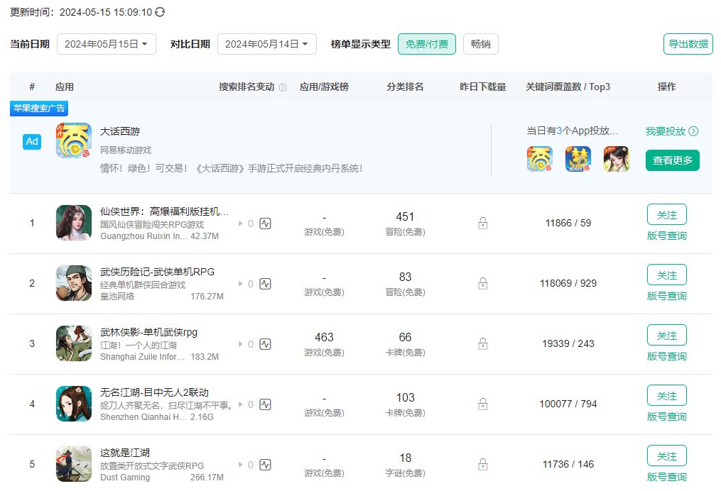This screenshot has height=491, width=721.
Task: Click keyword coverage 11736 / 146
Action: tap(568, 464)
